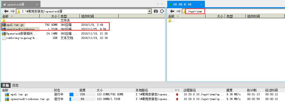Click the 进度 transfer column header
The image size is (285, 102).
pos(82,90)
